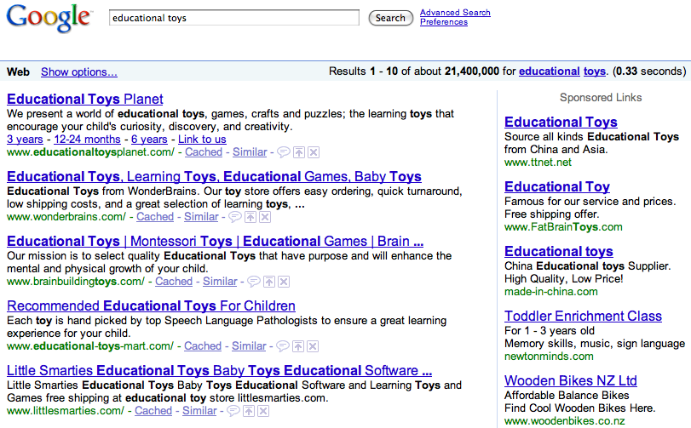Open Wooden Bikes NZ Ltd ad
Image resolution: width=691 pixels, height=428 pixels.
click(571, 380)
